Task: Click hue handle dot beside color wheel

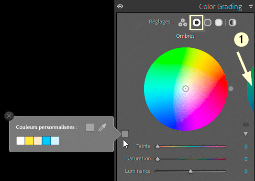Action: point(231,89)
